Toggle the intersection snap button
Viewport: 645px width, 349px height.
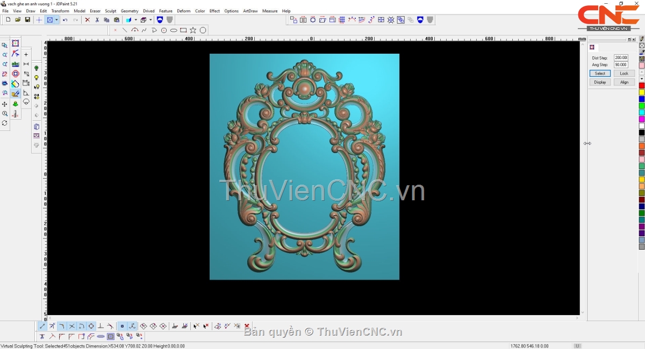[71, 326]
